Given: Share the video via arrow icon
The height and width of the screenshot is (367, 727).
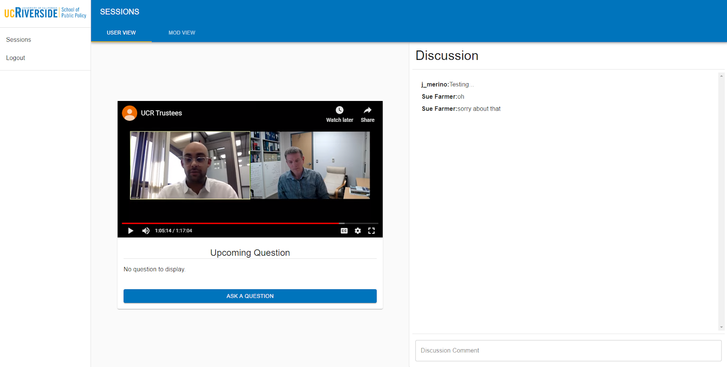Looking at the screenshot, I should 368,111.
